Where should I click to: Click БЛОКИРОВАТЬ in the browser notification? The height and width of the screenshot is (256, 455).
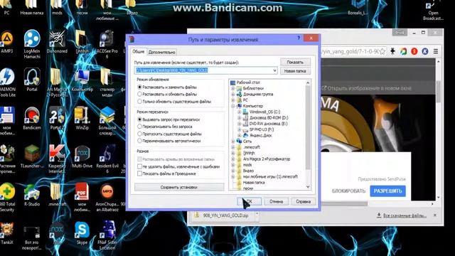348,191
